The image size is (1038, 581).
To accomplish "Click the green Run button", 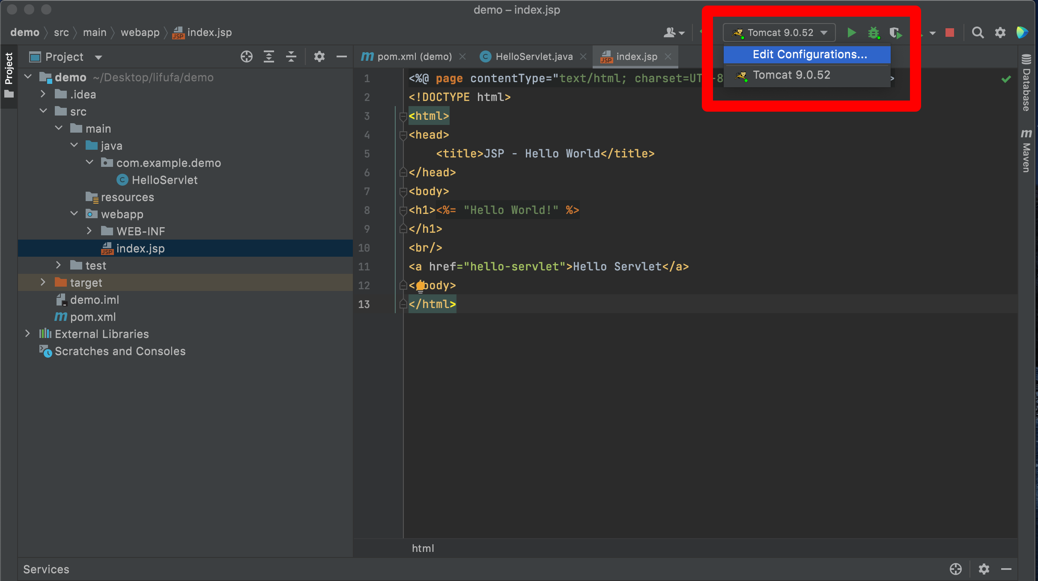I will pos(851,33).
